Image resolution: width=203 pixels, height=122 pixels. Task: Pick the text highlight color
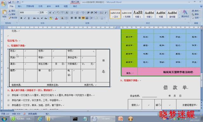point(51,18)
